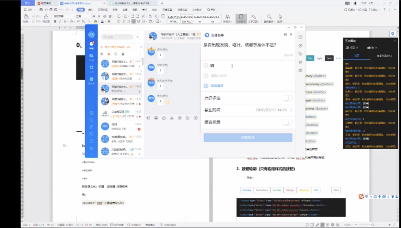
Task: Click the folder icon in chat input toolbar
Action: 187,118
